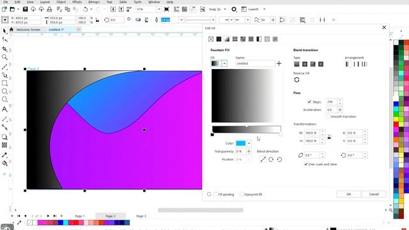This screenshot has width=409, height=230.
Task: Select the Transparency checkerboard tool
Action: 4,145
